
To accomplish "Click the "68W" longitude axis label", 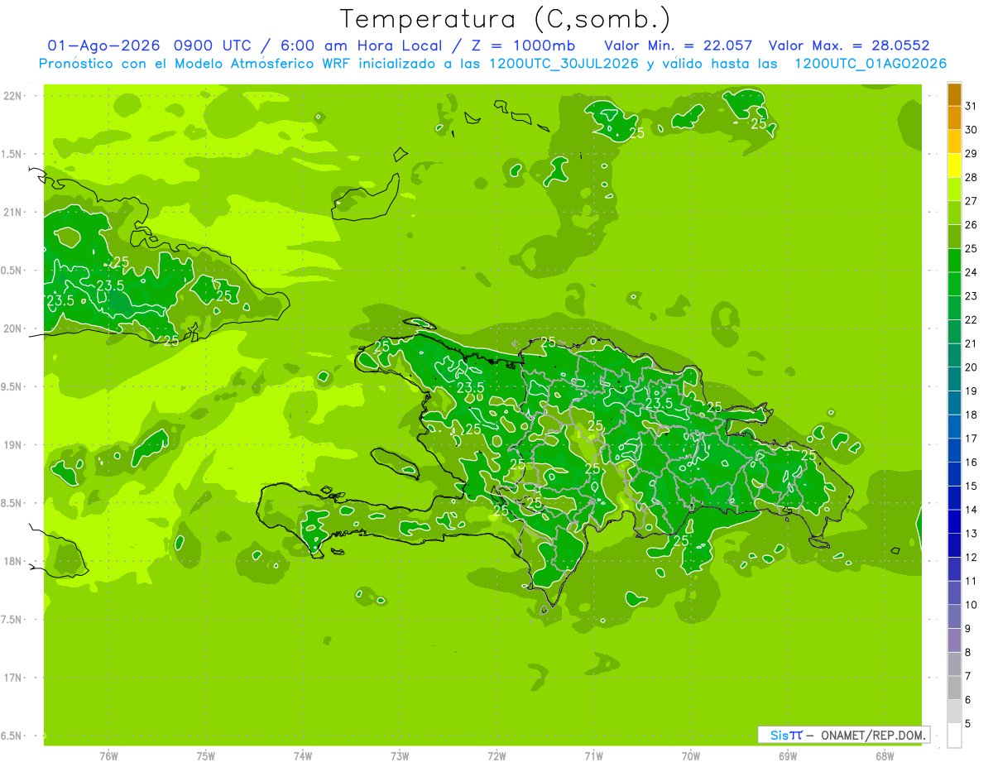I will pyautogui.click(x=885, y=755).
